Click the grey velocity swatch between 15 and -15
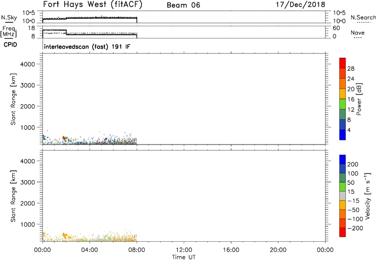Viewport: 376px width, 260px height. click(343, 196)
